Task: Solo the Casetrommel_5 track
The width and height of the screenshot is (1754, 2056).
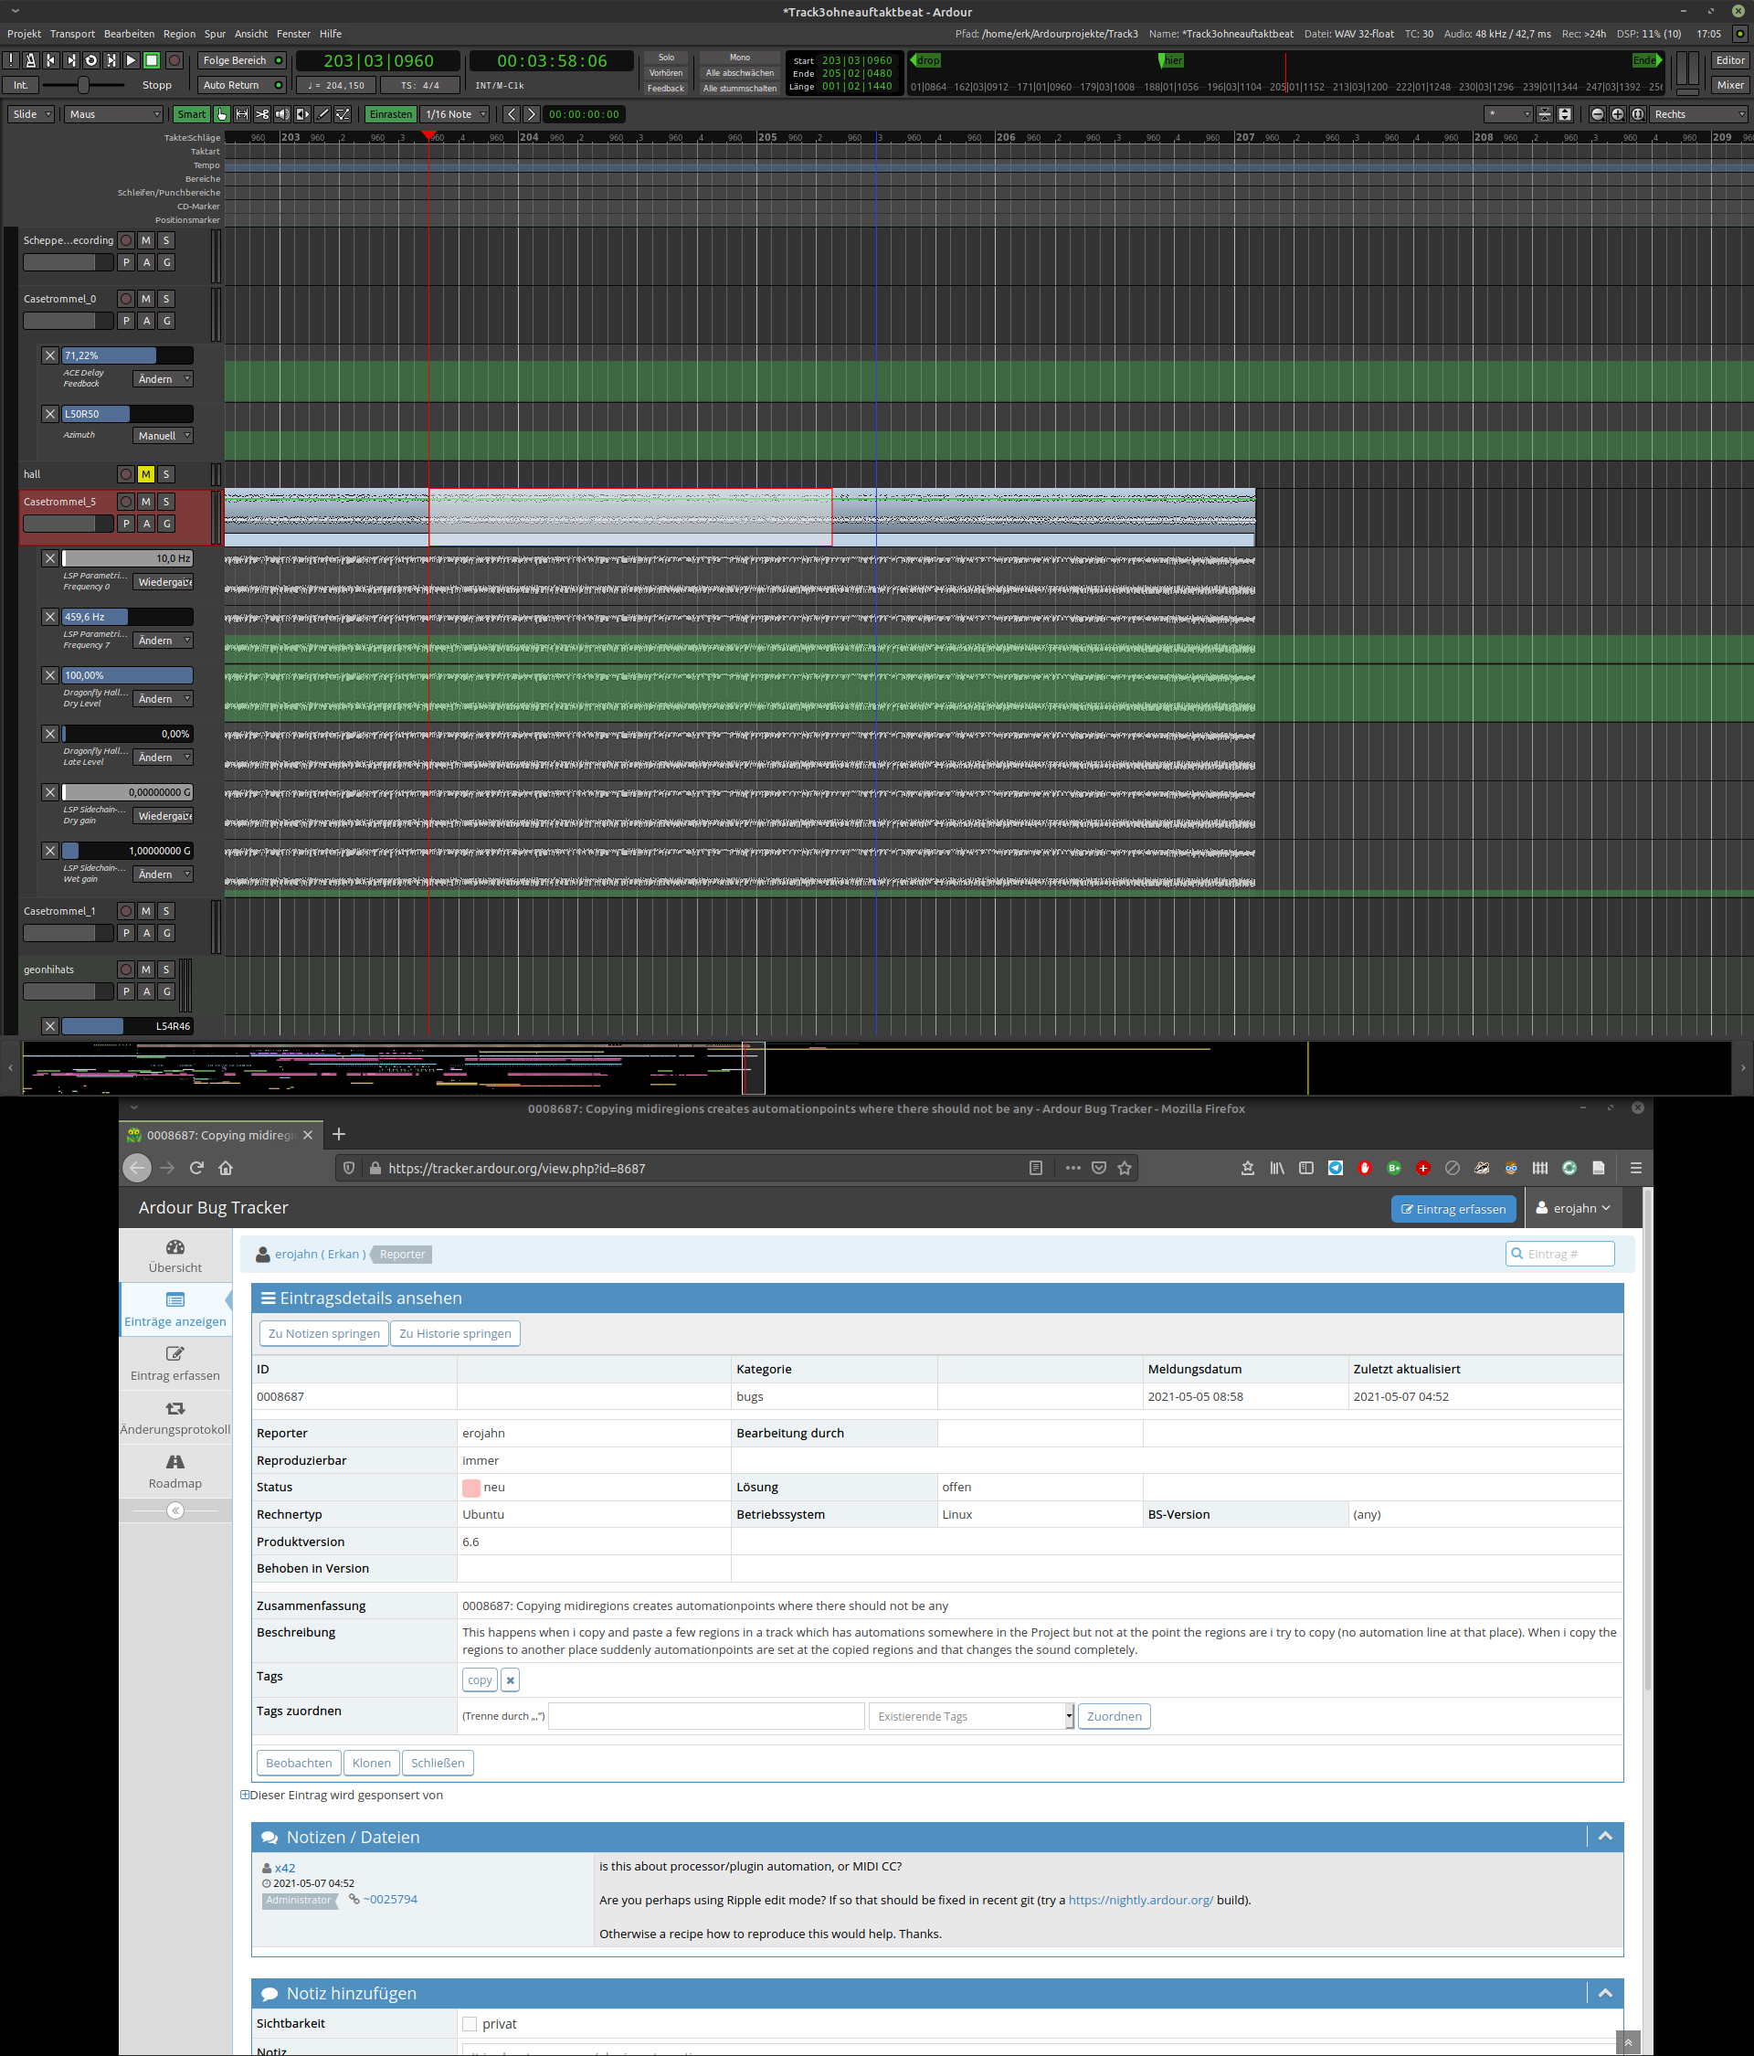Action: 166,502
